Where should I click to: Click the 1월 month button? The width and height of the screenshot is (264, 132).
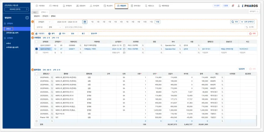tap(92, 22)
